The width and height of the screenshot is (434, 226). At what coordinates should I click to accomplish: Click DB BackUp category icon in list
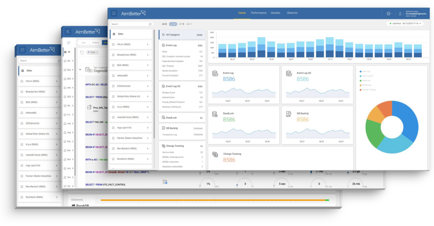click(163, 128)
